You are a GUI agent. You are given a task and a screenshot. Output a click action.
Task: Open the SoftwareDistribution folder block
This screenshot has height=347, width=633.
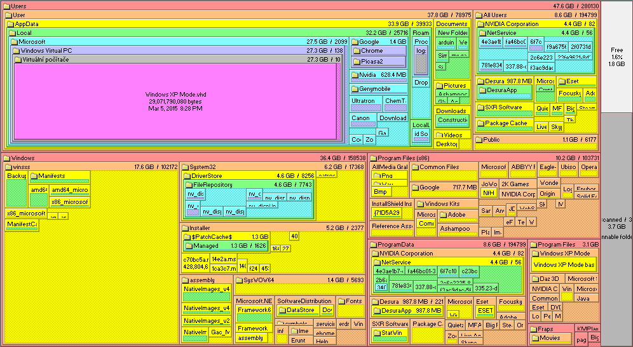pyautogui.click(x=304, y=301)
